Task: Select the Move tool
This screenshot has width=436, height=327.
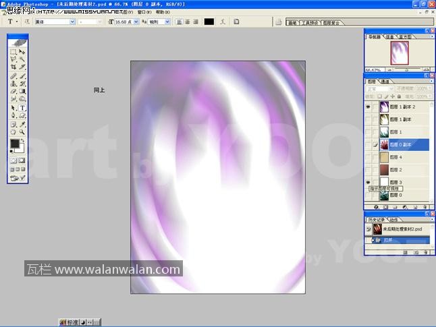Action: [22, 52]
